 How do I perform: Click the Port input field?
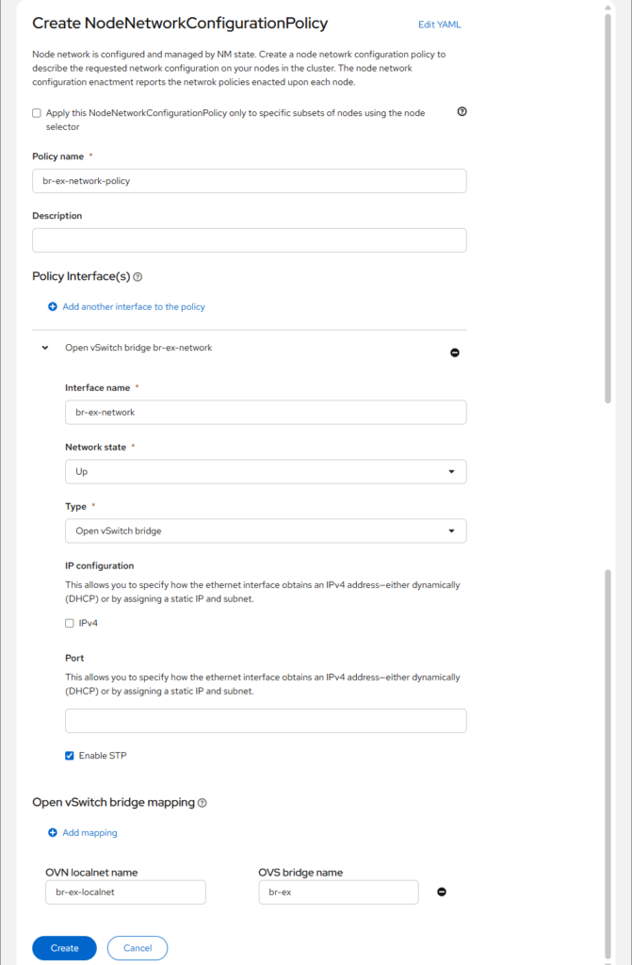(x=266, y=721)
